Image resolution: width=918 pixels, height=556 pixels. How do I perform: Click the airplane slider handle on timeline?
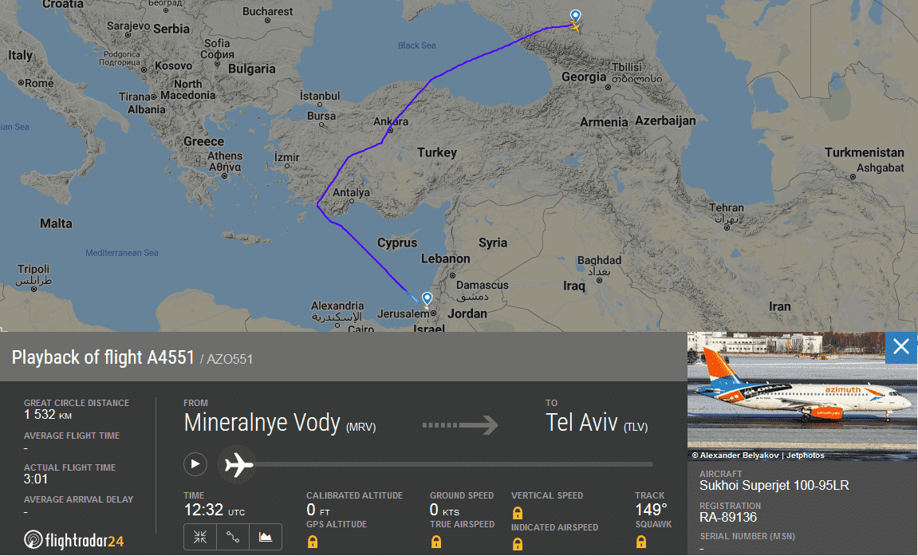pos(238,464)
